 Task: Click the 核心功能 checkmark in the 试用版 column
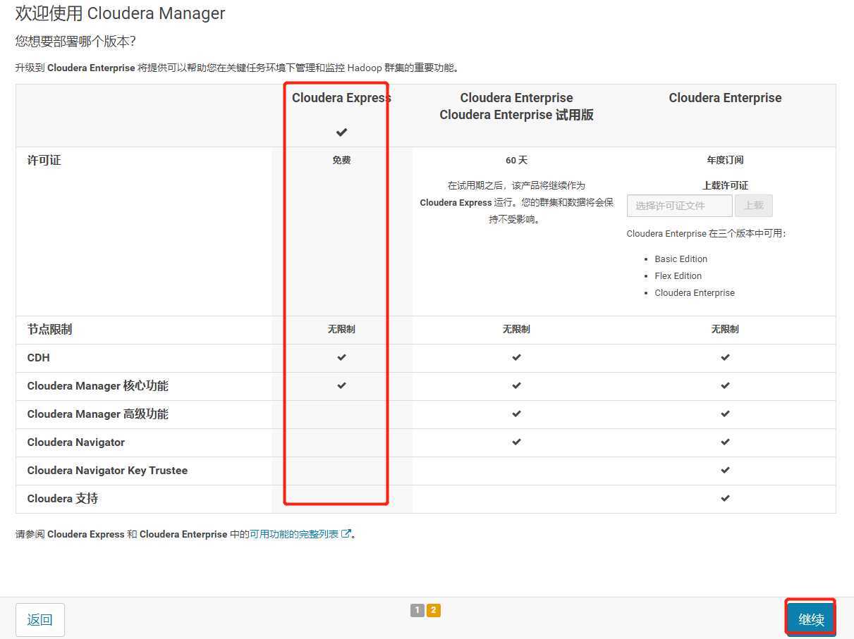click(x=516, y=385)
